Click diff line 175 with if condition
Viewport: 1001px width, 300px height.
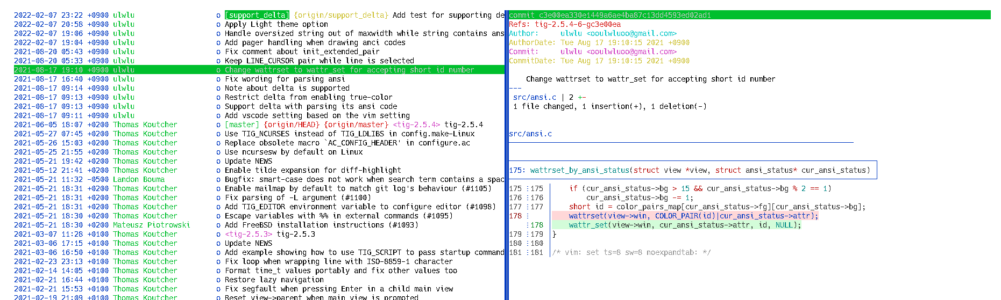click(x=670, y=188)
